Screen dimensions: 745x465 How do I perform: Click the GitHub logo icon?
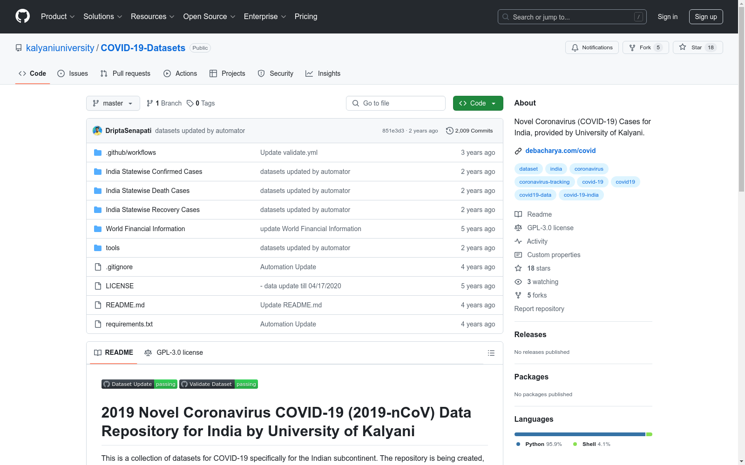[x=22, y=16]
